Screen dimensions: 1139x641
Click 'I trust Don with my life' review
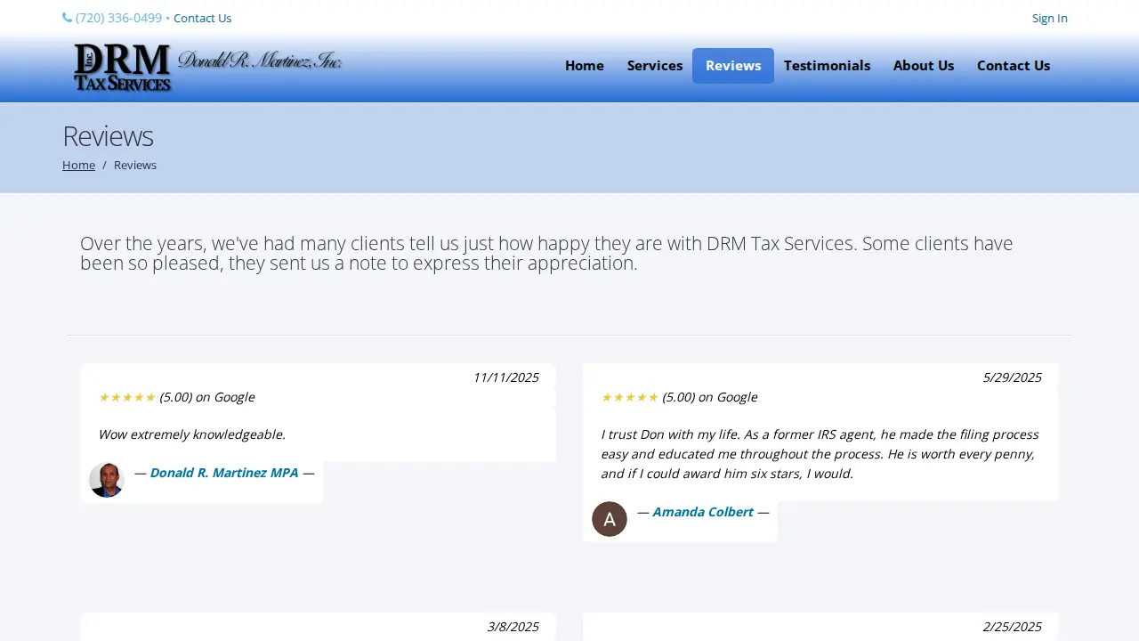(820, 454)
